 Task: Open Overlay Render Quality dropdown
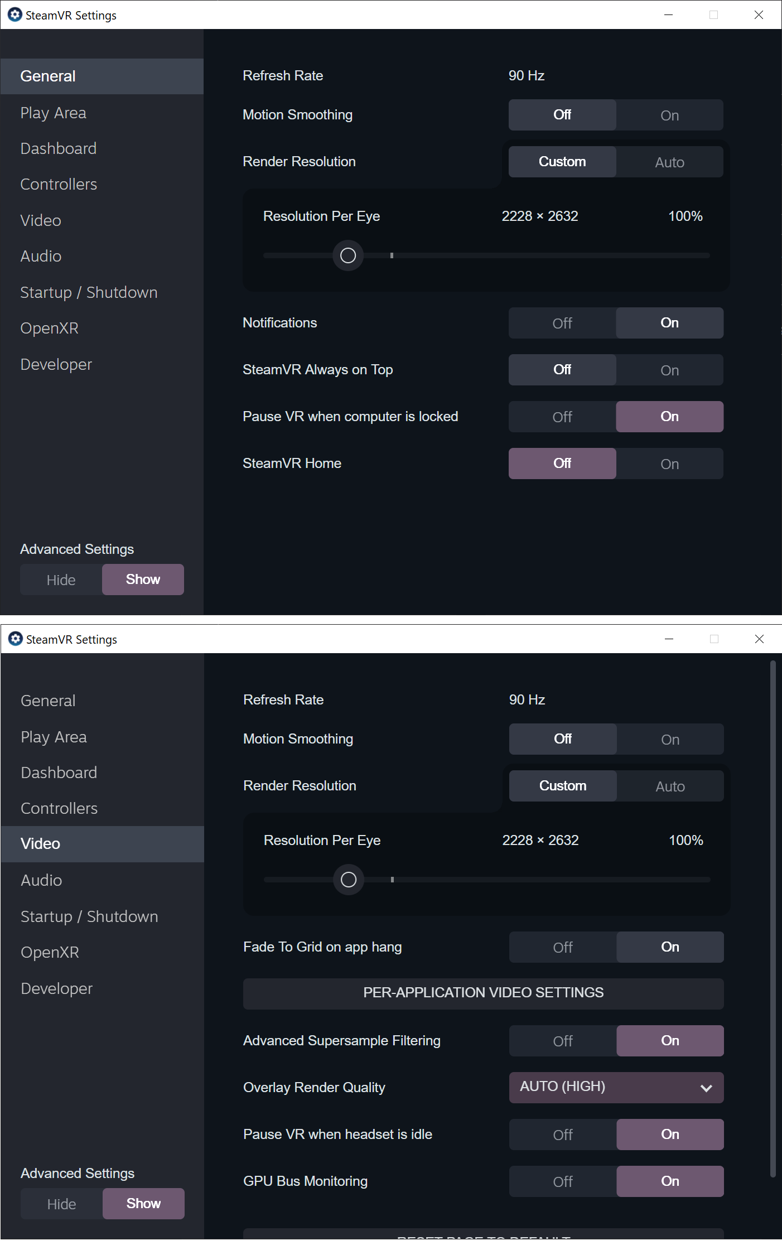coord(616,1088)
